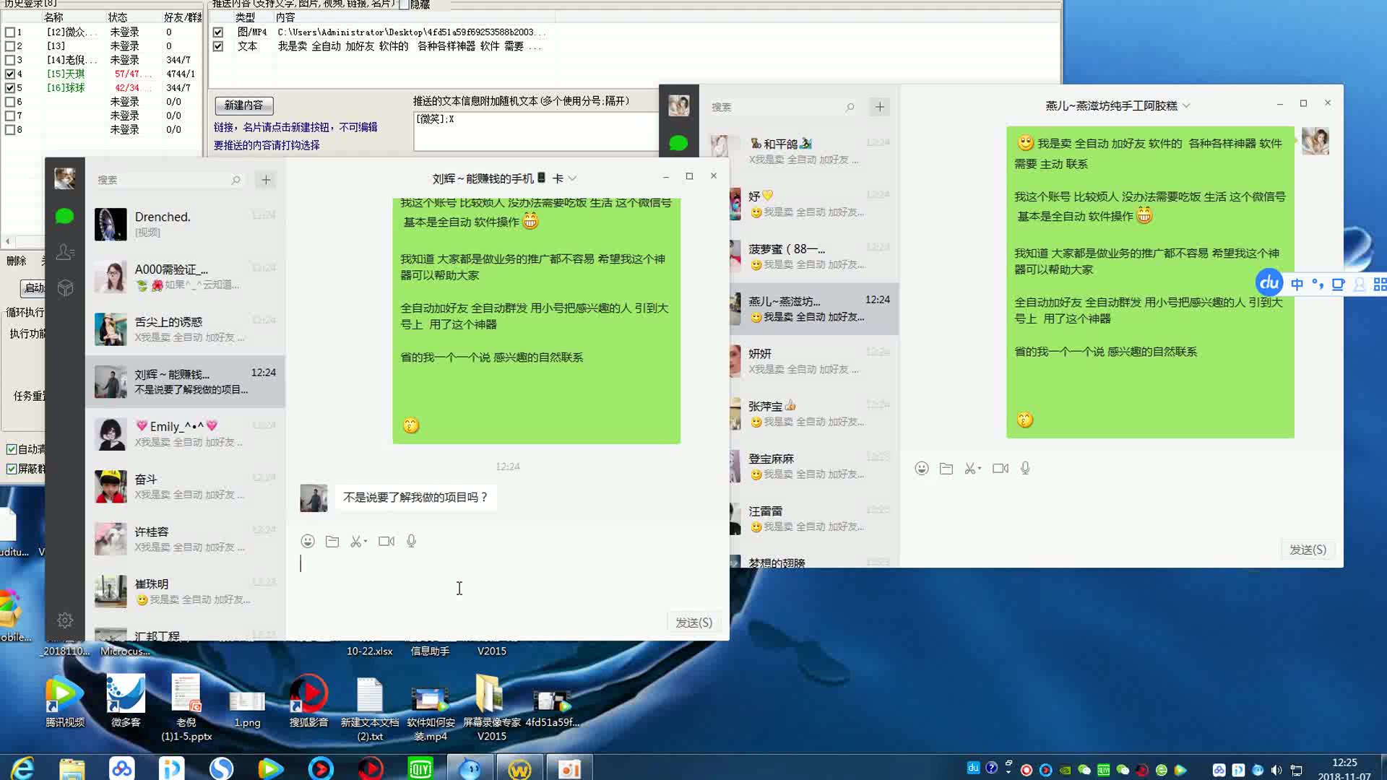Open screenshot options arrow in 刘辉 chat
The image size is (1387, 780).
(x=366, y=541)
